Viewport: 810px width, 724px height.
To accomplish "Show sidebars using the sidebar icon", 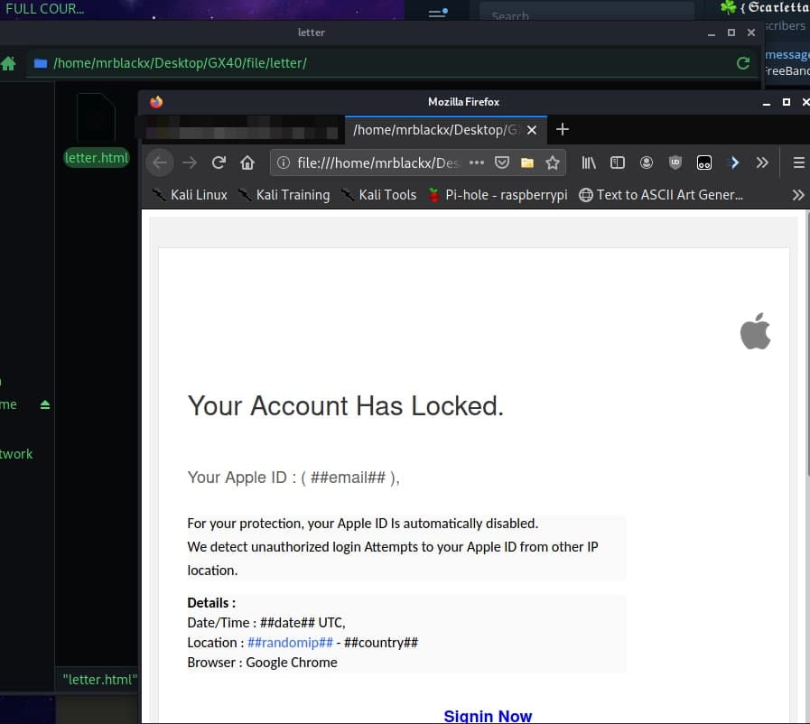I will (x=618, y=162).
